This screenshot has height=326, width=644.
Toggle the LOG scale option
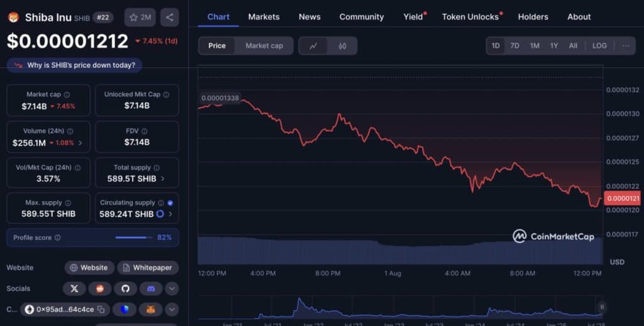click(599, 46)
